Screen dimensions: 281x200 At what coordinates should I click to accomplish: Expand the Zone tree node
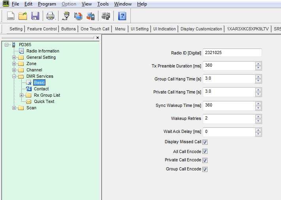tap(14, 64)
